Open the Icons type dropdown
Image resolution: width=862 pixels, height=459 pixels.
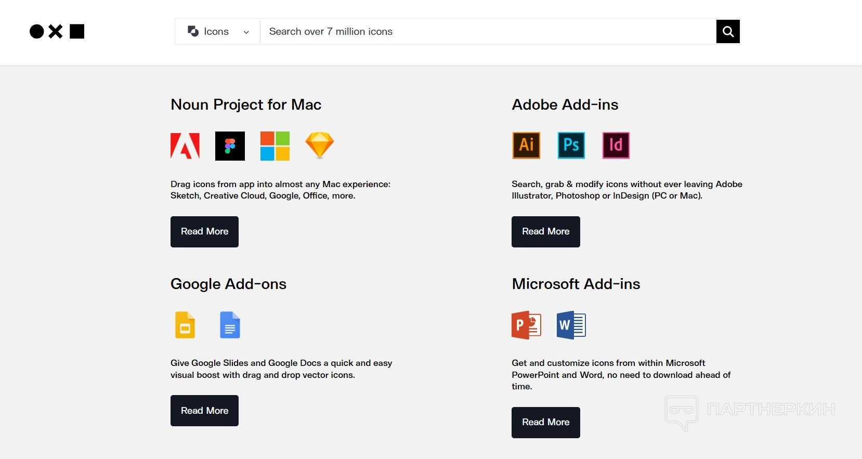pyautogui.click(x=216, y=32)
